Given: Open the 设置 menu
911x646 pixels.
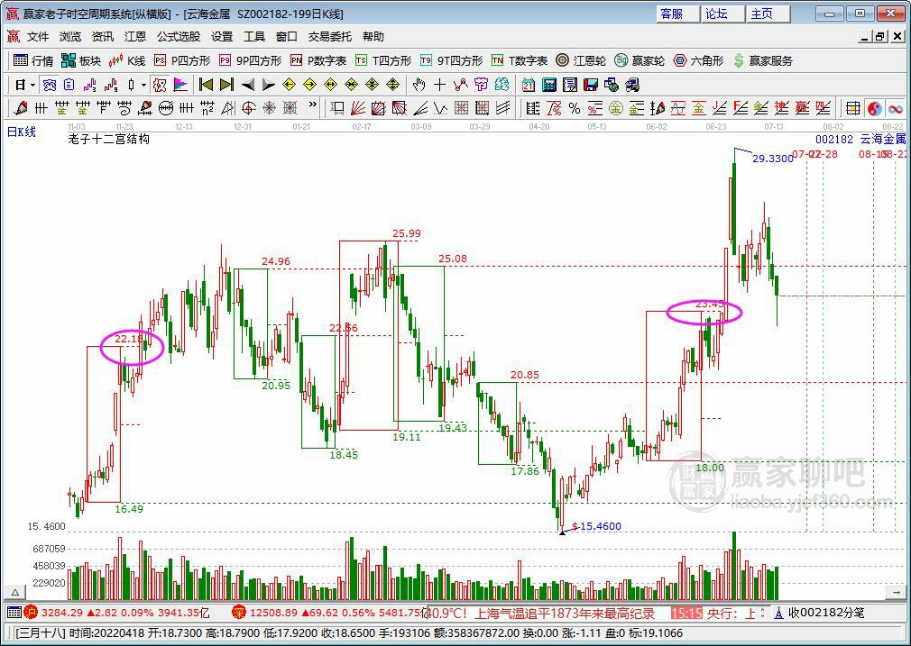Looking at the screenshot, I should (222, 37).
